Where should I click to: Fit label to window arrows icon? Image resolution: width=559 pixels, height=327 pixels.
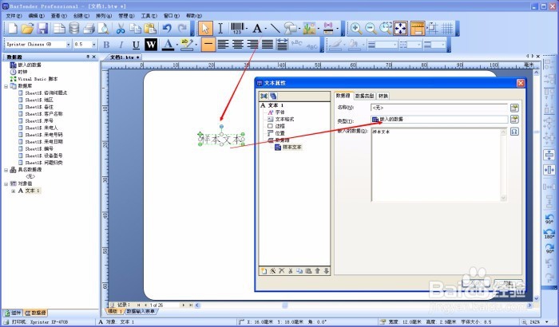(401, 29)
